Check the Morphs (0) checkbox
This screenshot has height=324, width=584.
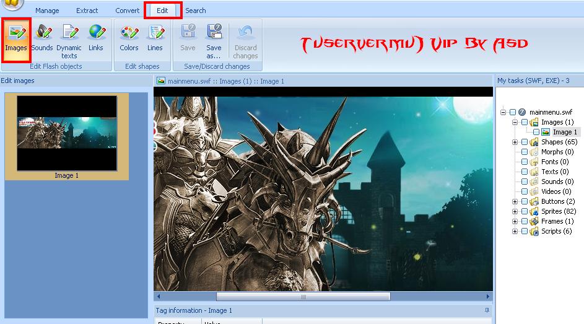[x=525, y=152]
